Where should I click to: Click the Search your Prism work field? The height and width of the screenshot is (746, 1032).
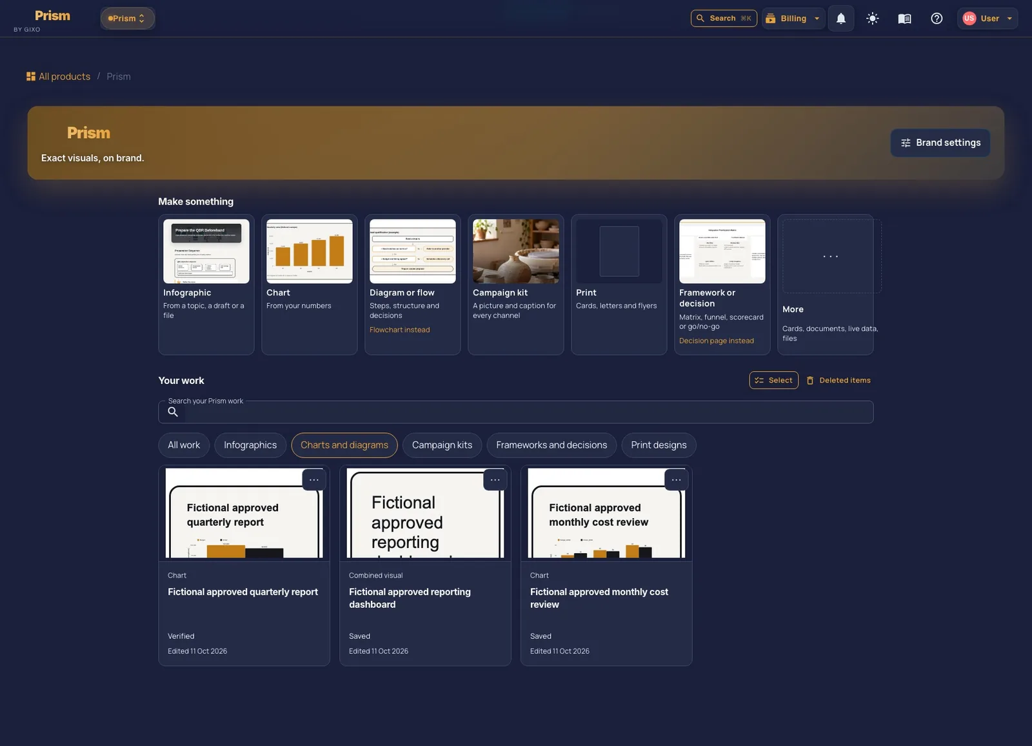click(x=516, y=412)
